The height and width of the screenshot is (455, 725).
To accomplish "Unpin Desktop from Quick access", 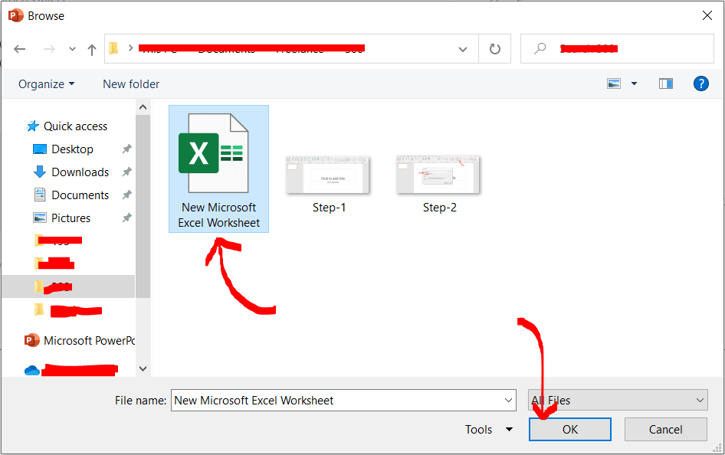I will pyautogui.click(x=126, y=149).
